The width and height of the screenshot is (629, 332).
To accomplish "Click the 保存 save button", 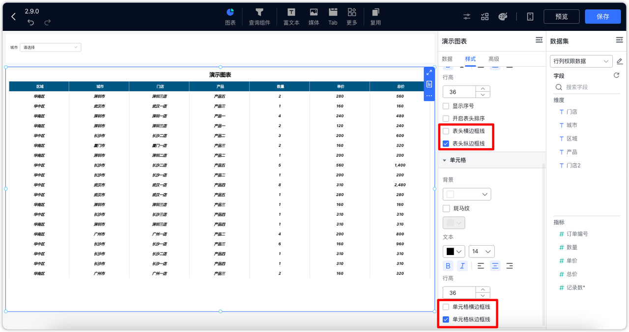I will 603,16.
